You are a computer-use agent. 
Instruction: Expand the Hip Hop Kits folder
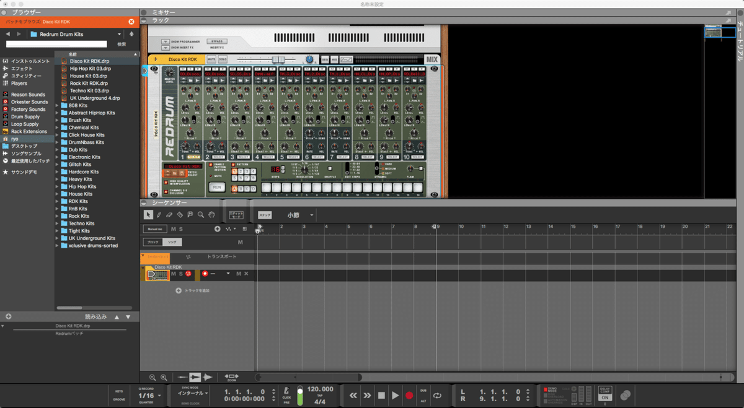58,186
